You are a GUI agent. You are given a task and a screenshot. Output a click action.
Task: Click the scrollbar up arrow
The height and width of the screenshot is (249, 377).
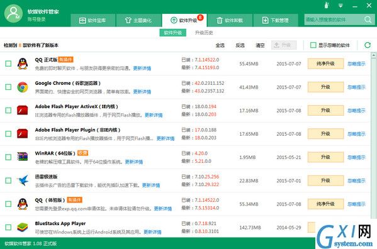(373, 55)
